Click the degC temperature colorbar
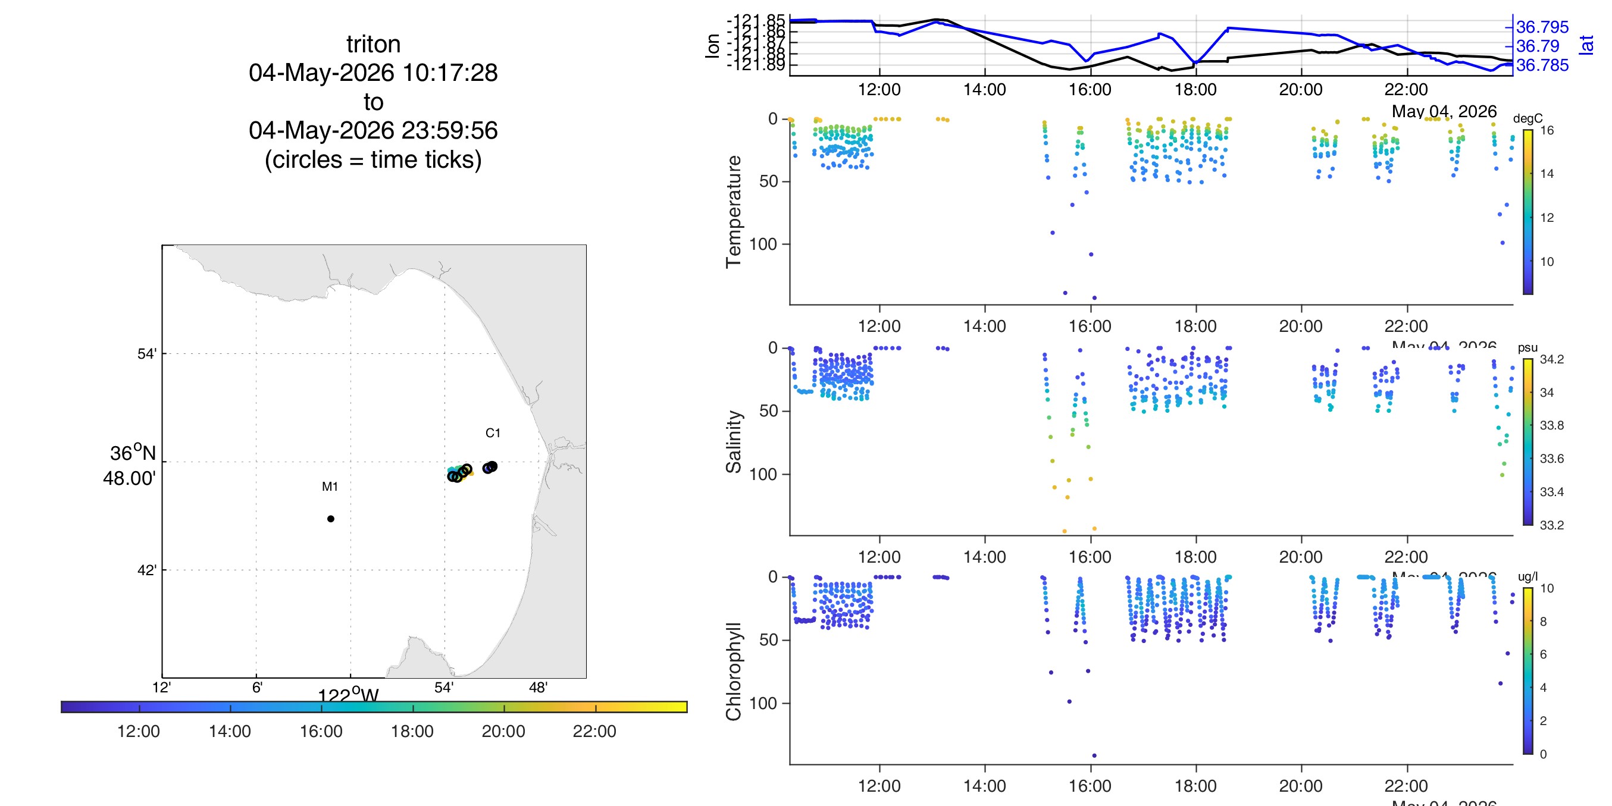Viewport: 1612px width, 806px height. click(x=1528, y=212)
